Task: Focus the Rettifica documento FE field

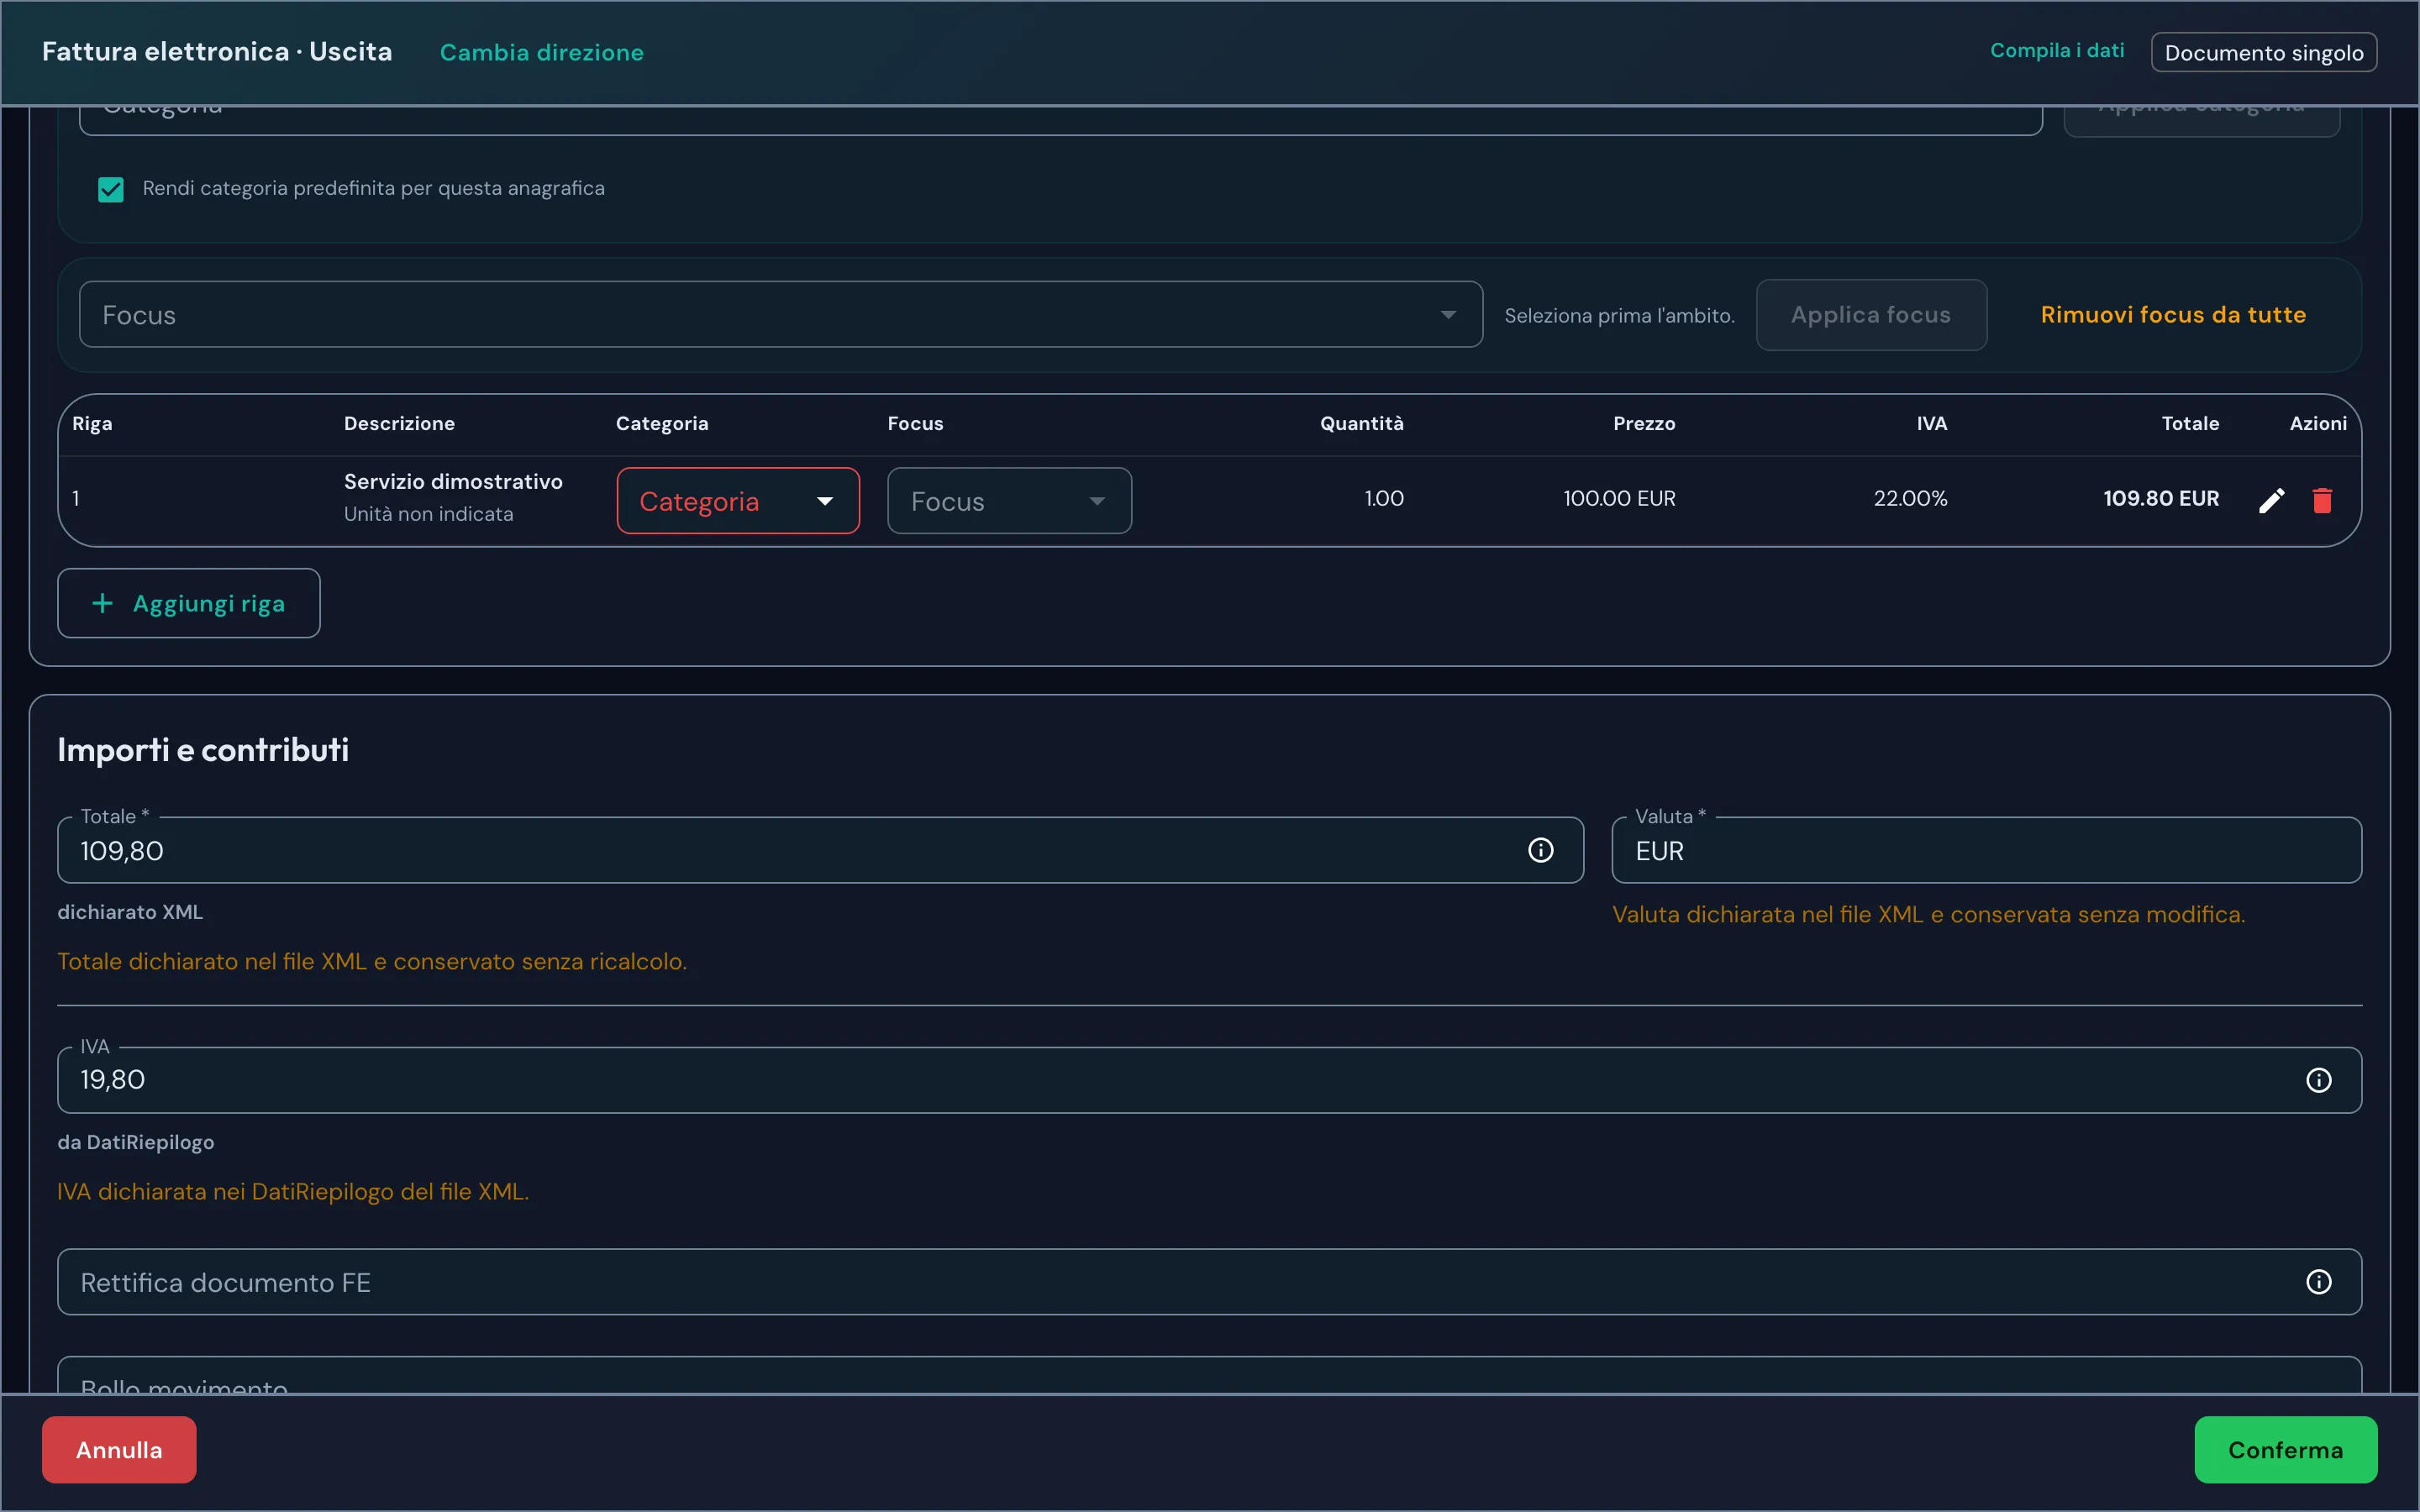Action: pyautogui.click(x=1209, y=1282)
